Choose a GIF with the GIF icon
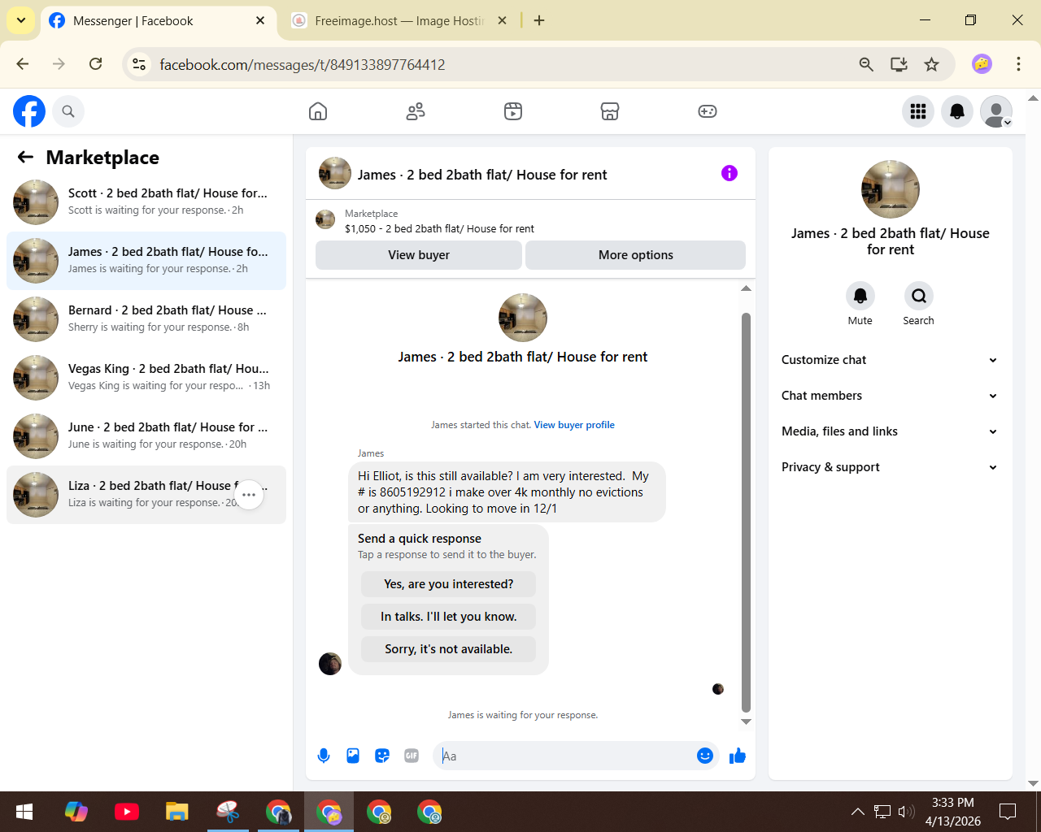 pyautogui.click(x=412, y=756)
